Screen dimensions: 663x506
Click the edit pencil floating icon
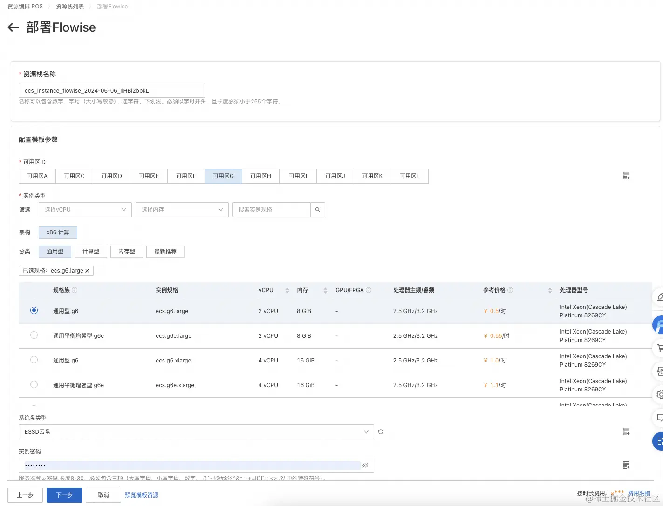point(659,296)
